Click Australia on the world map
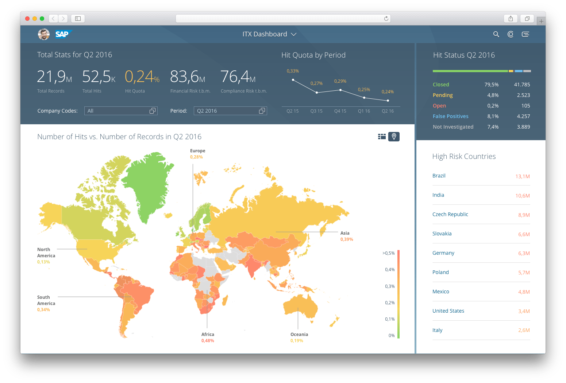Image resolution: width=566 pixels, height=383 pixels. click(x=300, y=307)
